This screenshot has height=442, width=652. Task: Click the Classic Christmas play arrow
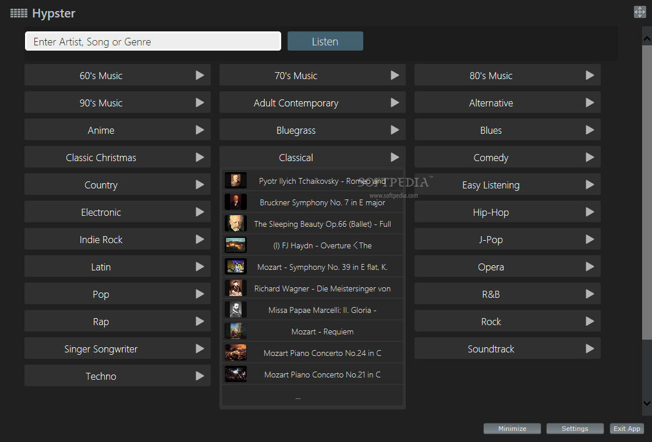coord(200,158)
